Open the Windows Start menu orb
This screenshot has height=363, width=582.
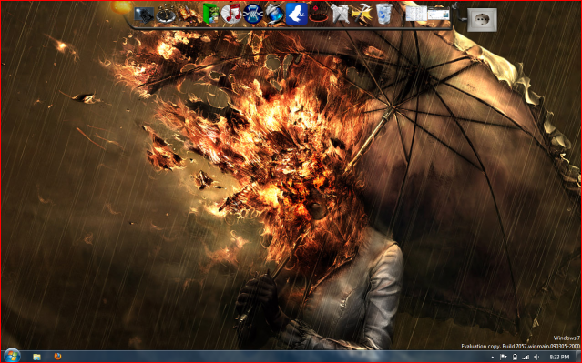(12, 356)
